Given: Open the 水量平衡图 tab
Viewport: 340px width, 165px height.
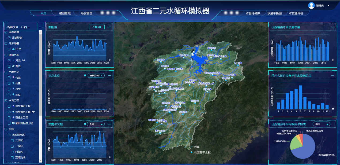Looking at the screenshot, I should (x=274, y=13).
